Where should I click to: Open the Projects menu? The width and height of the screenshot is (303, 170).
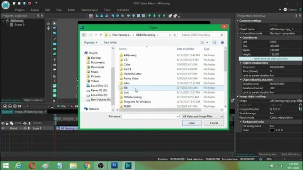pyautogui.click(x=20, y=10)
